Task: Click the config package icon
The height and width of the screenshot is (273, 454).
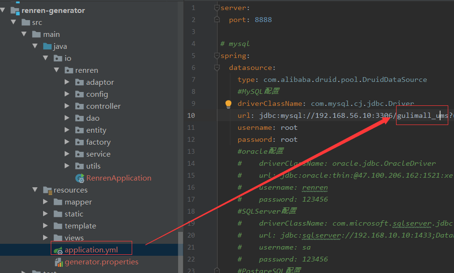Action: (79, 94)
